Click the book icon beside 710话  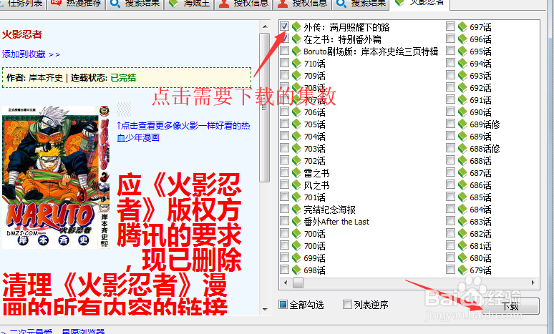pyautogui.click(x=296, y=63)
